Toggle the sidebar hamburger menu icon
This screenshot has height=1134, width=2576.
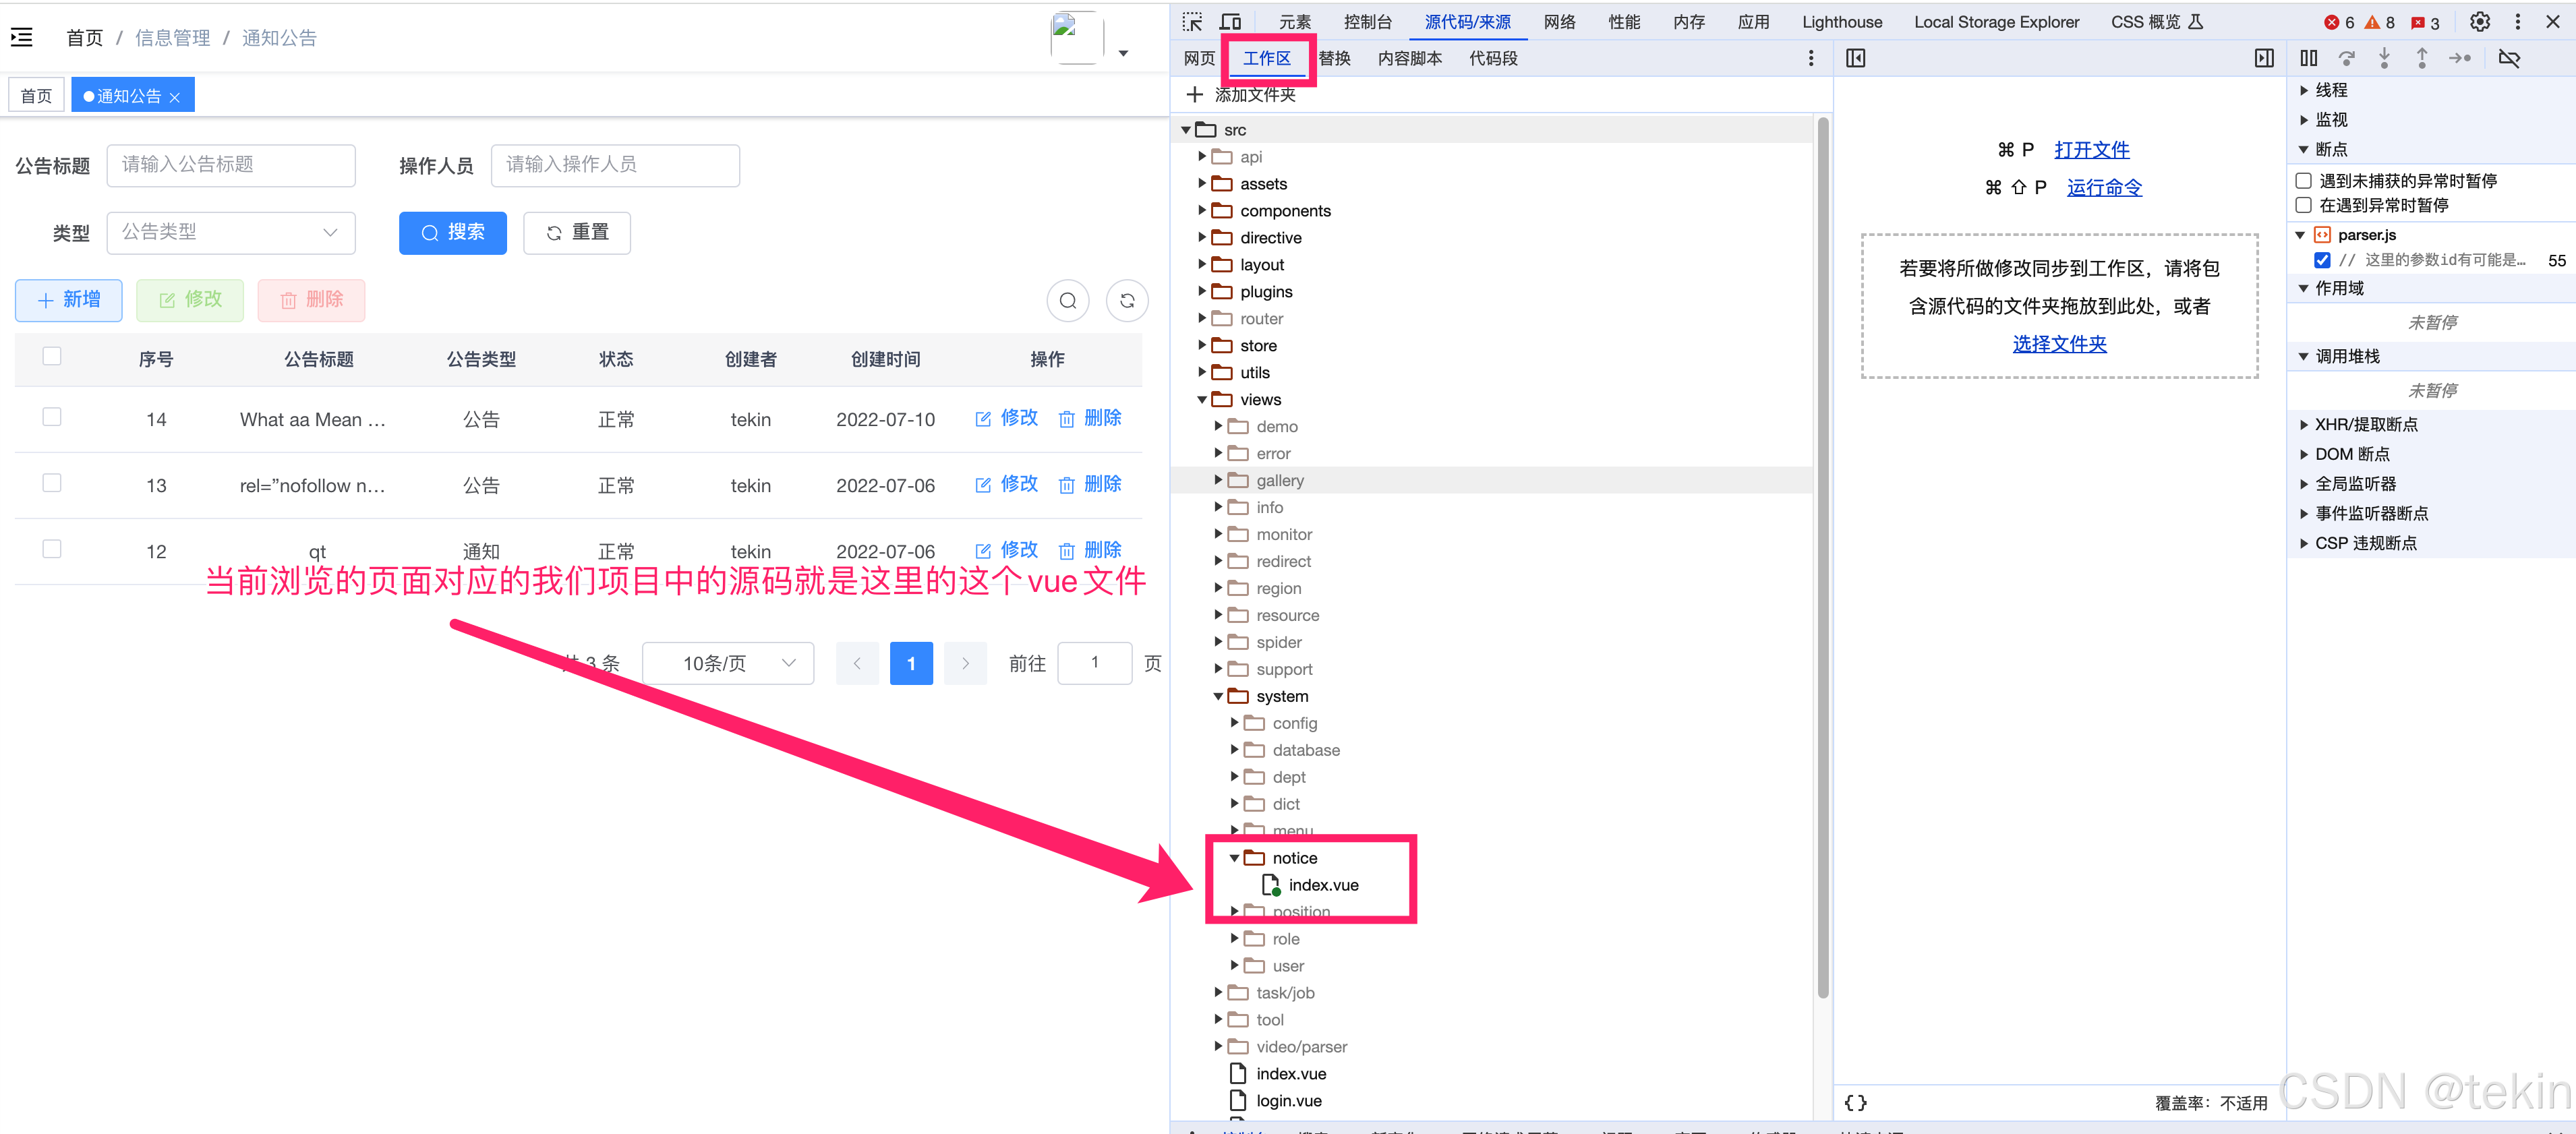coord(22,37)
